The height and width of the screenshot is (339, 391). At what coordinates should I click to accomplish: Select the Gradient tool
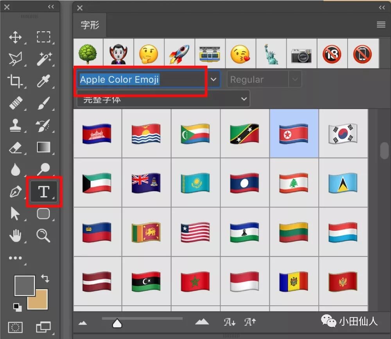(44, 147)
